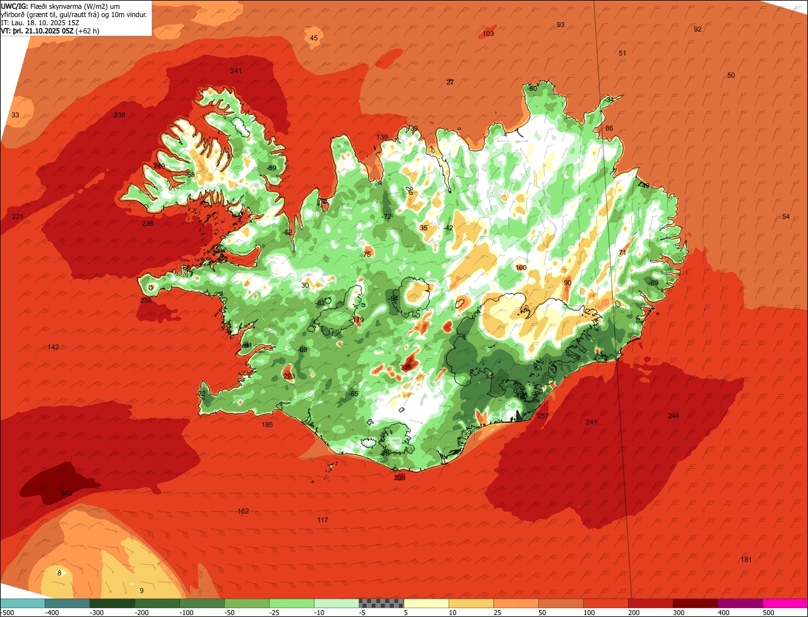Click the 223 value in southwest Iceland

(x=288, y=376)
